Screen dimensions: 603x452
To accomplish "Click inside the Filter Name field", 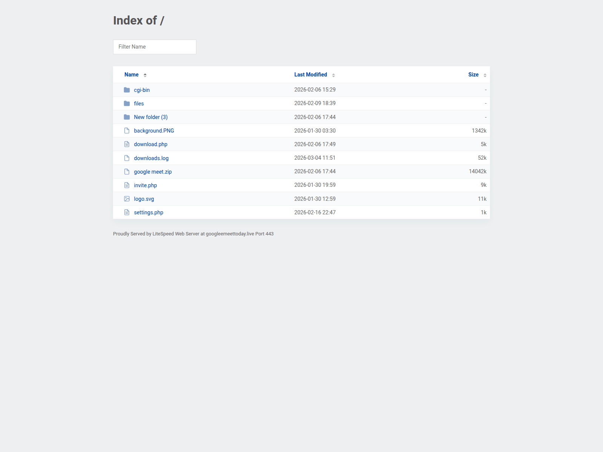I will click(x=155, y=47).
